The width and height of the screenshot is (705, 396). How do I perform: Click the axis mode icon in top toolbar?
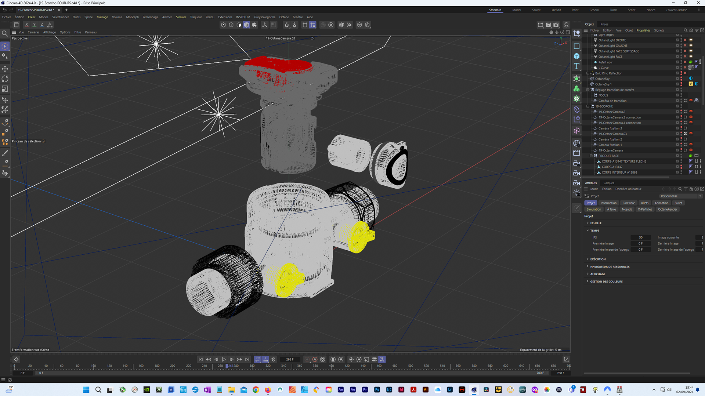pos(265,25)
